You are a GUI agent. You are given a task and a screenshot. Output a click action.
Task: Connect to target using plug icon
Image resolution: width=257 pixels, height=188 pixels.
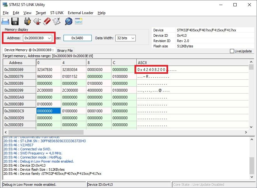tap(28, 21)
